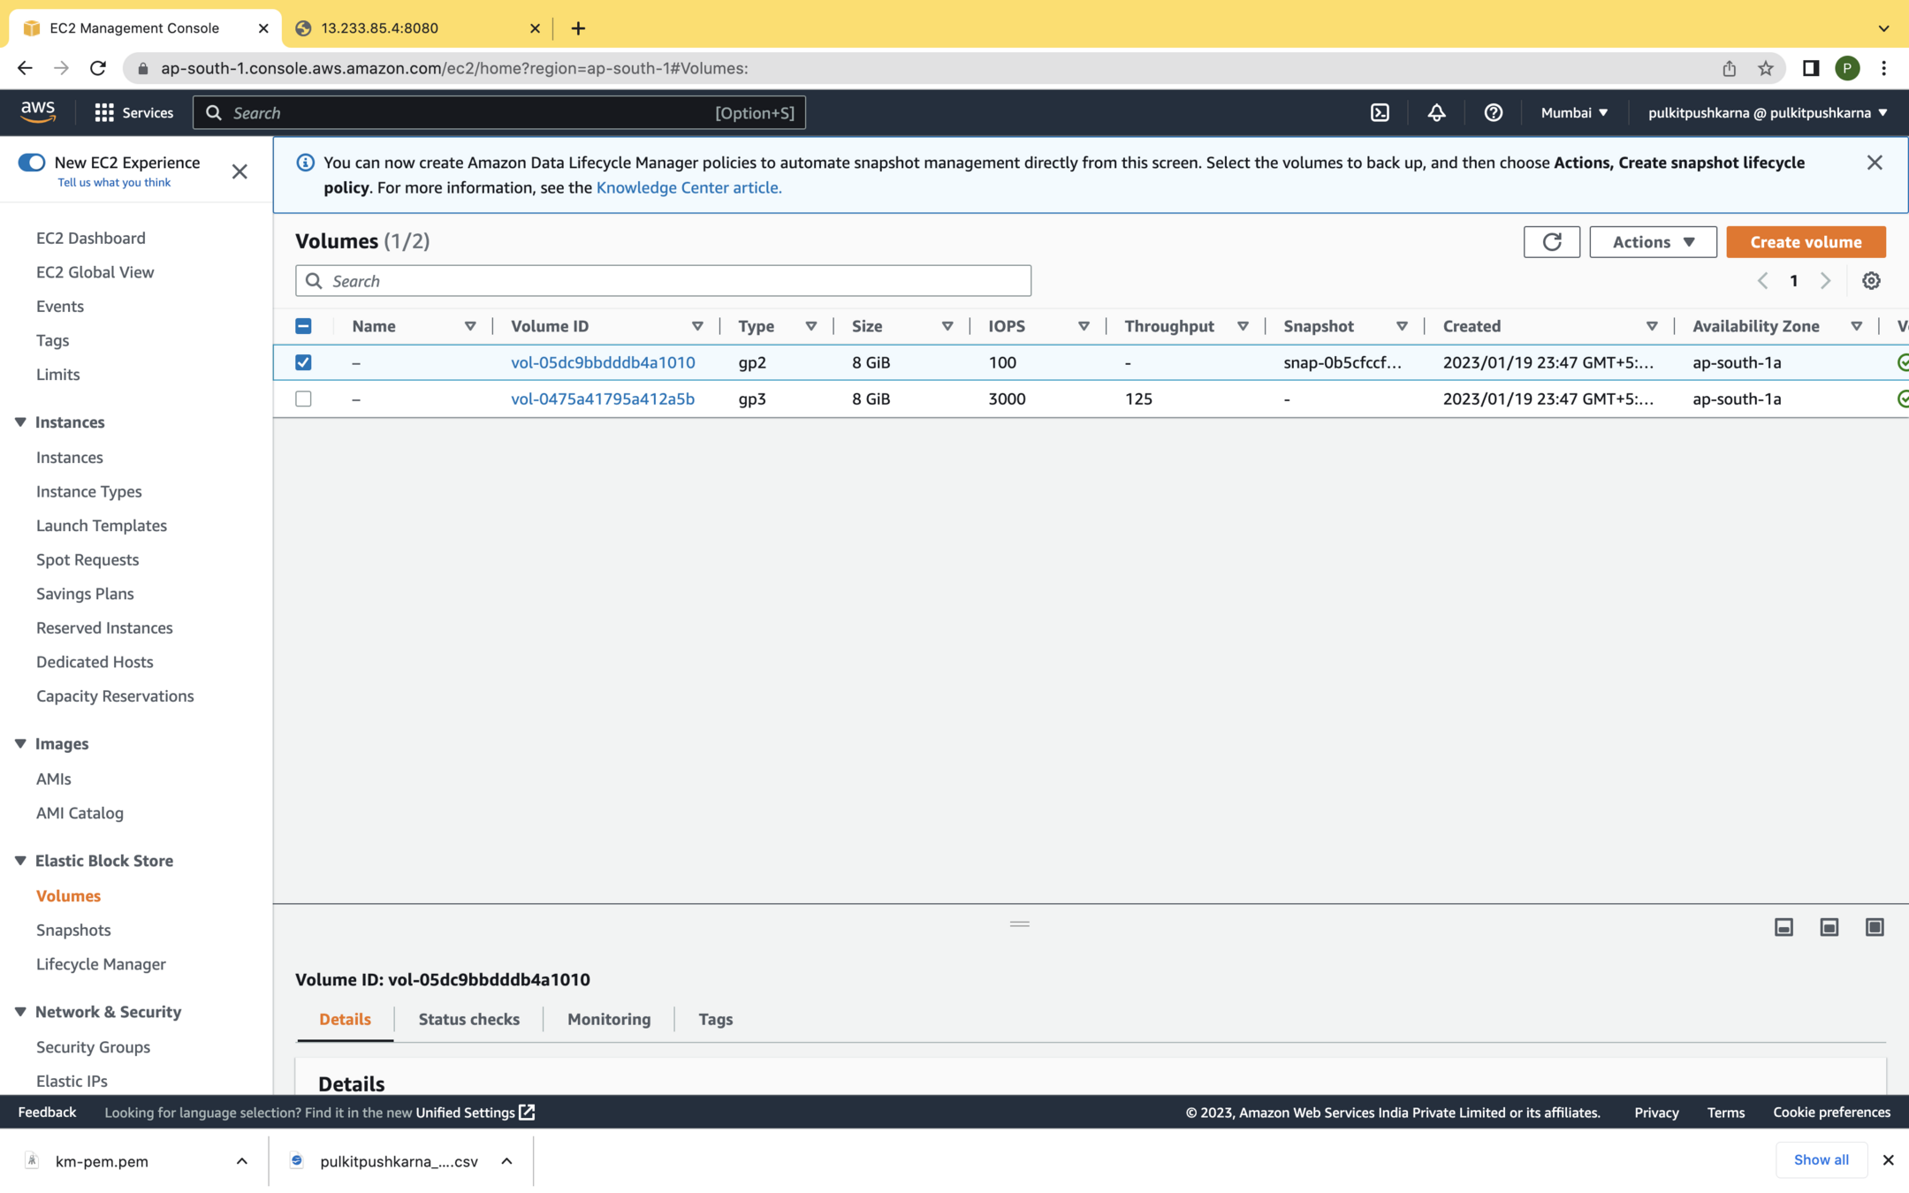Open table preferences gear icon
This screenshot has height=1193, width=1909.
(1871, 281)
